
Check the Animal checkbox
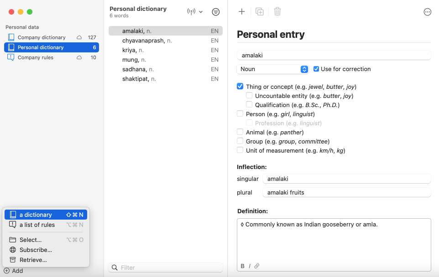240,132
